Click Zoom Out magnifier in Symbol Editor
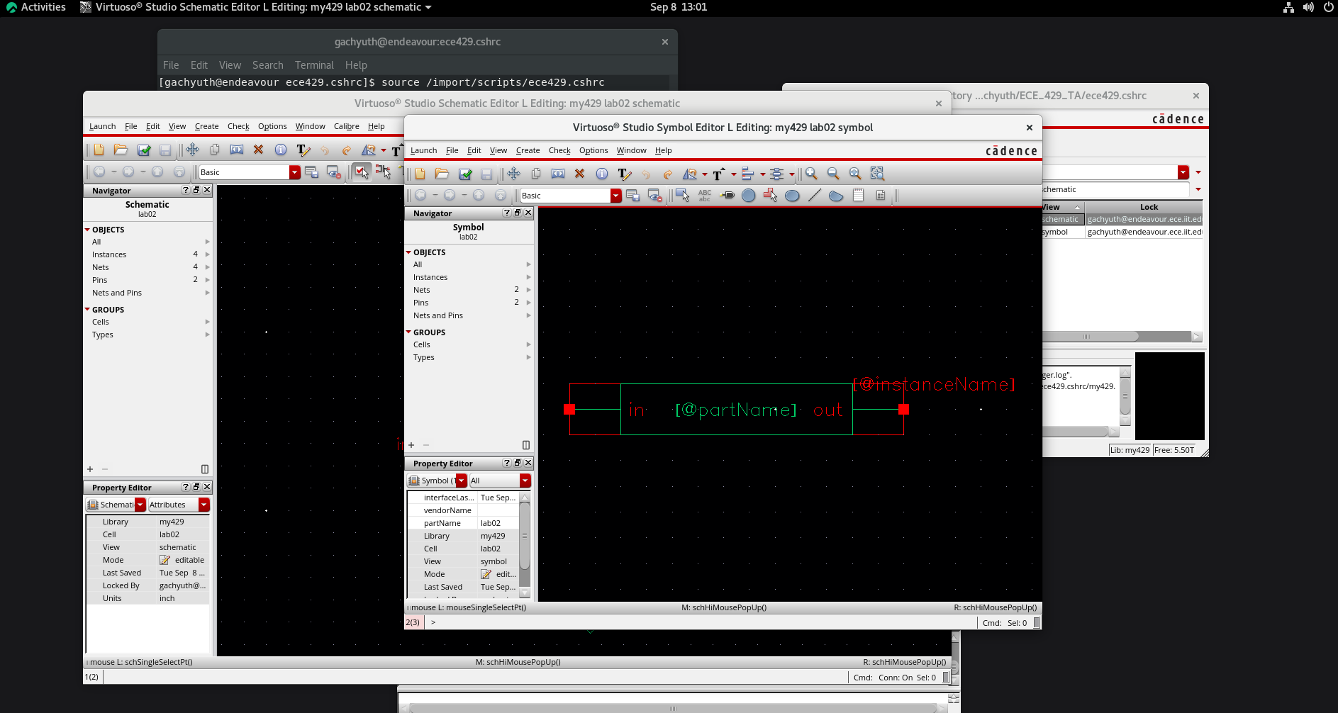1338x713 pixels. coord(833,174)
